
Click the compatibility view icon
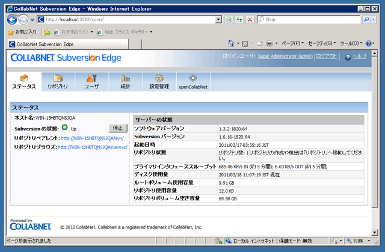pos(229,19)
